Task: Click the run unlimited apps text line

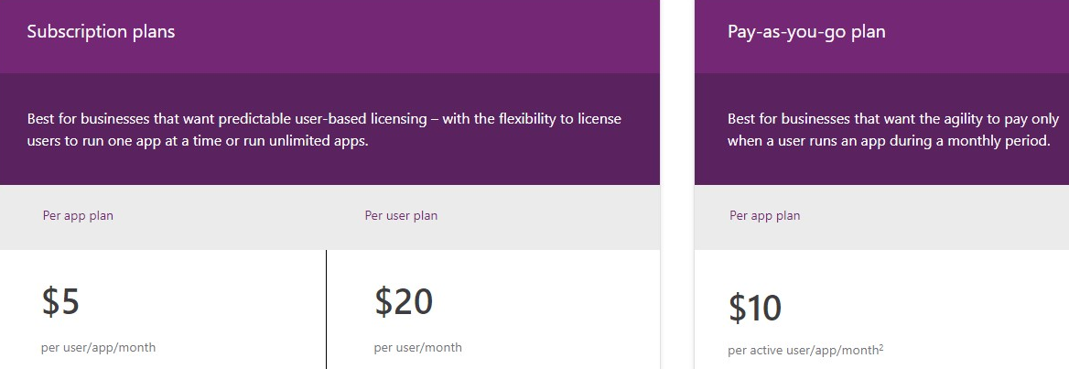Action: tap(198, 141)
